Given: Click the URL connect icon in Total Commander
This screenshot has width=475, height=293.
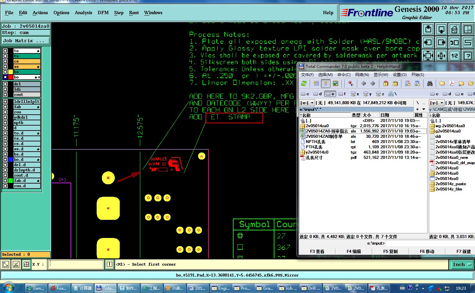Looking at the screenshot, I should coord(417,84).
